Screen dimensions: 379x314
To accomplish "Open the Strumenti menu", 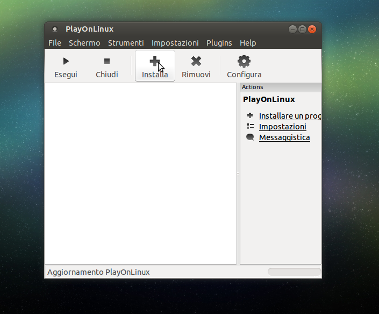I will click(x=126, y=43).
